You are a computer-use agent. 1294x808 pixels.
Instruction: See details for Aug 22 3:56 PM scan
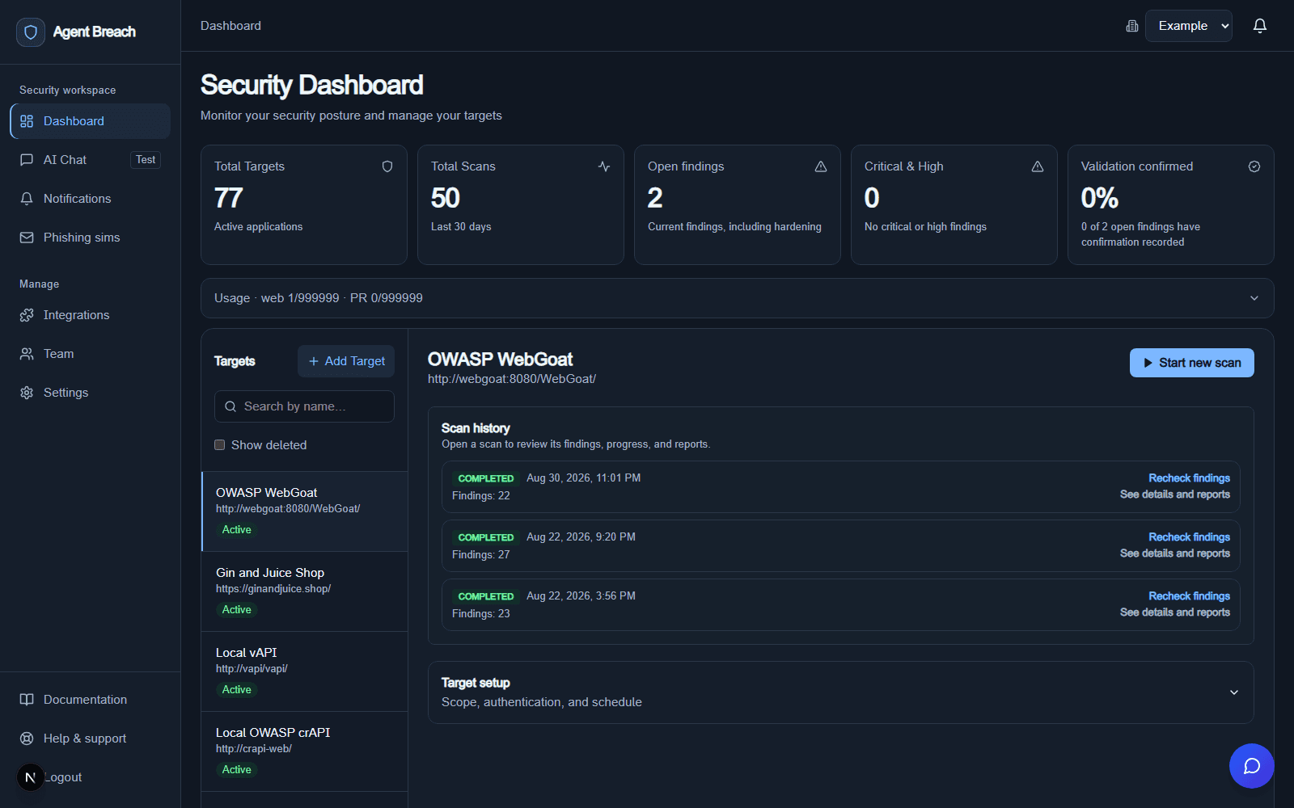[x=1174, y=612]
